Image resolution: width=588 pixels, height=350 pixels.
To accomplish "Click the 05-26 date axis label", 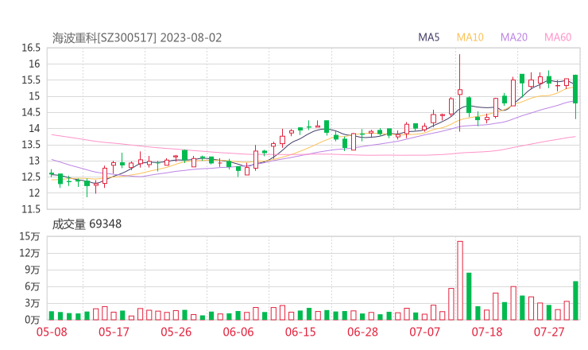I will [176, 332].
